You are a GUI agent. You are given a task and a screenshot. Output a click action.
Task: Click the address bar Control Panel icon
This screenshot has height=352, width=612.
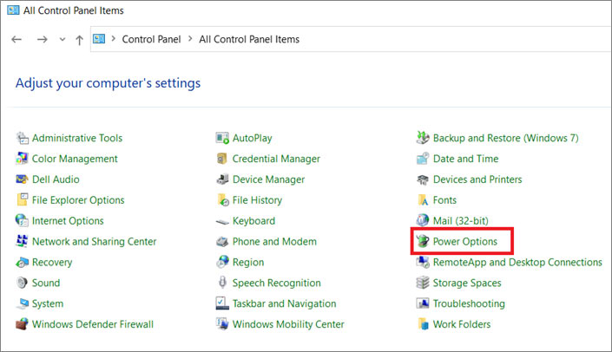[x=99, y=39]
